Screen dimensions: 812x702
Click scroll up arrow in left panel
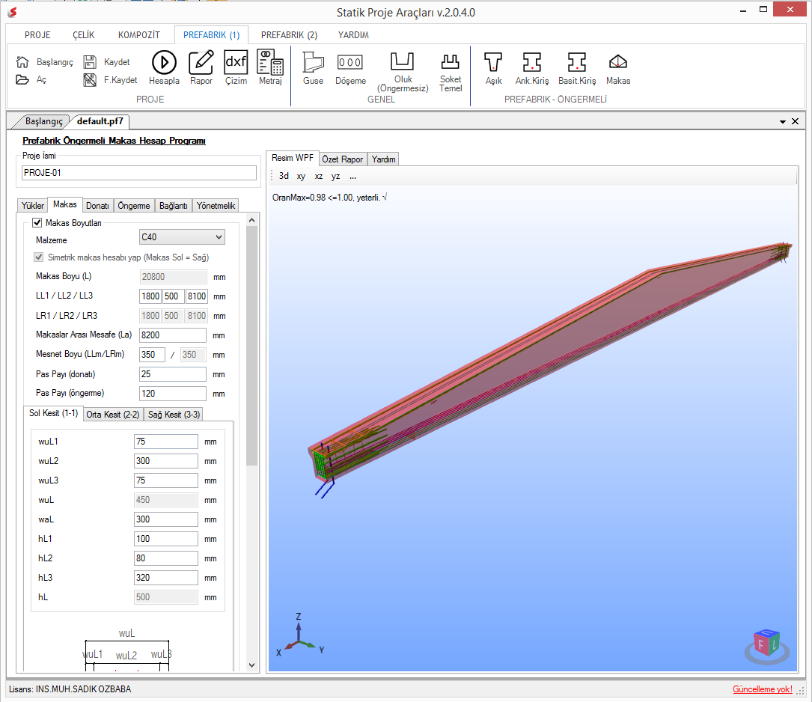[x=251, y=220]
